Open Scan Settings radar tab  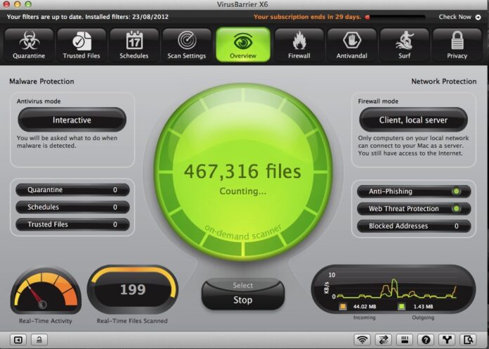point(187,45)
